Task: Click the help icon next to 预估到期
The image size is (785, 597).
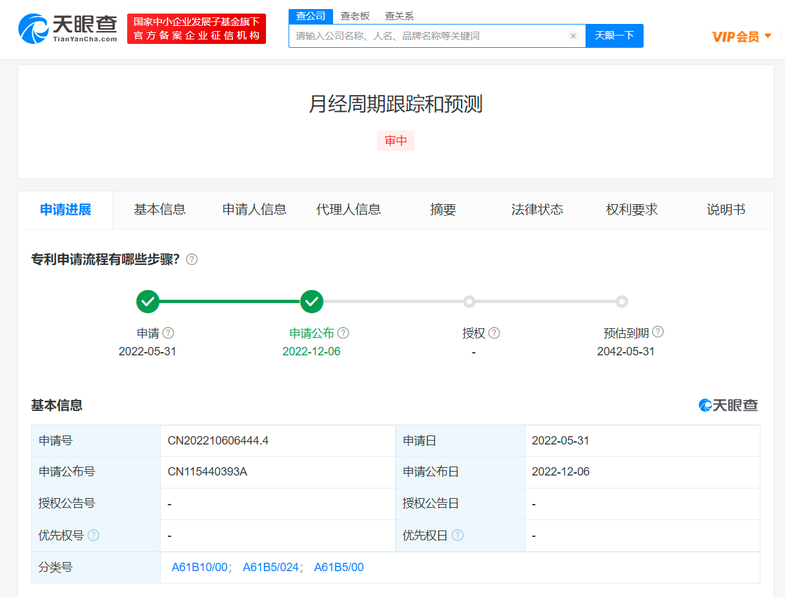Action: pos(658,332)
